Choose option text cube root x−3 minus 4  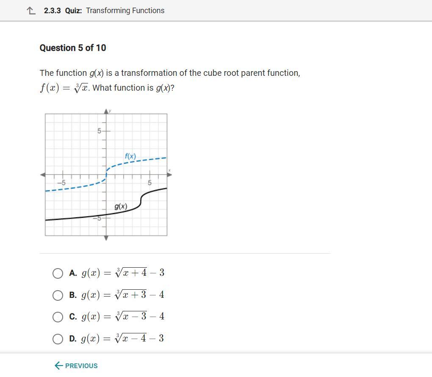[123, 316]
